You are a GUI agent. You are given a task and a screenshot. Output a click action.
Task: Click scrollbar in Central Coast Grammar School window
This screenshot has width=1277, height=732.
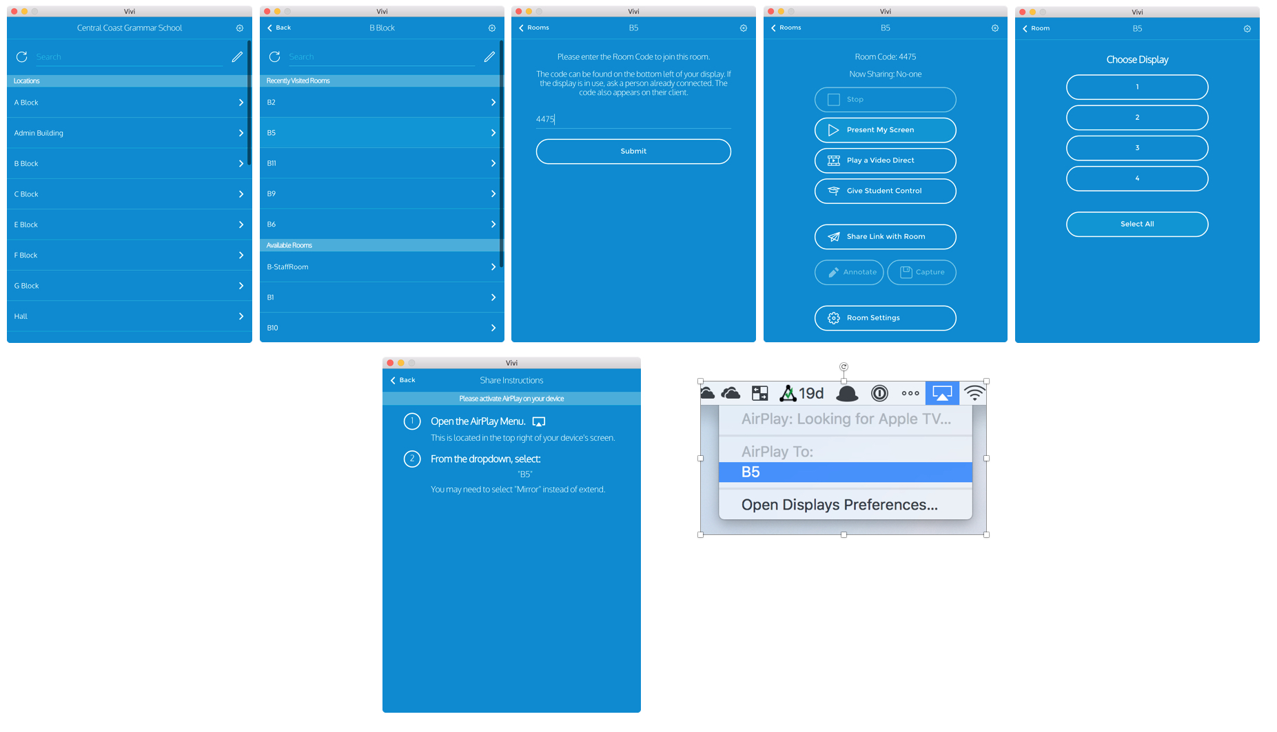pos(249,103)
